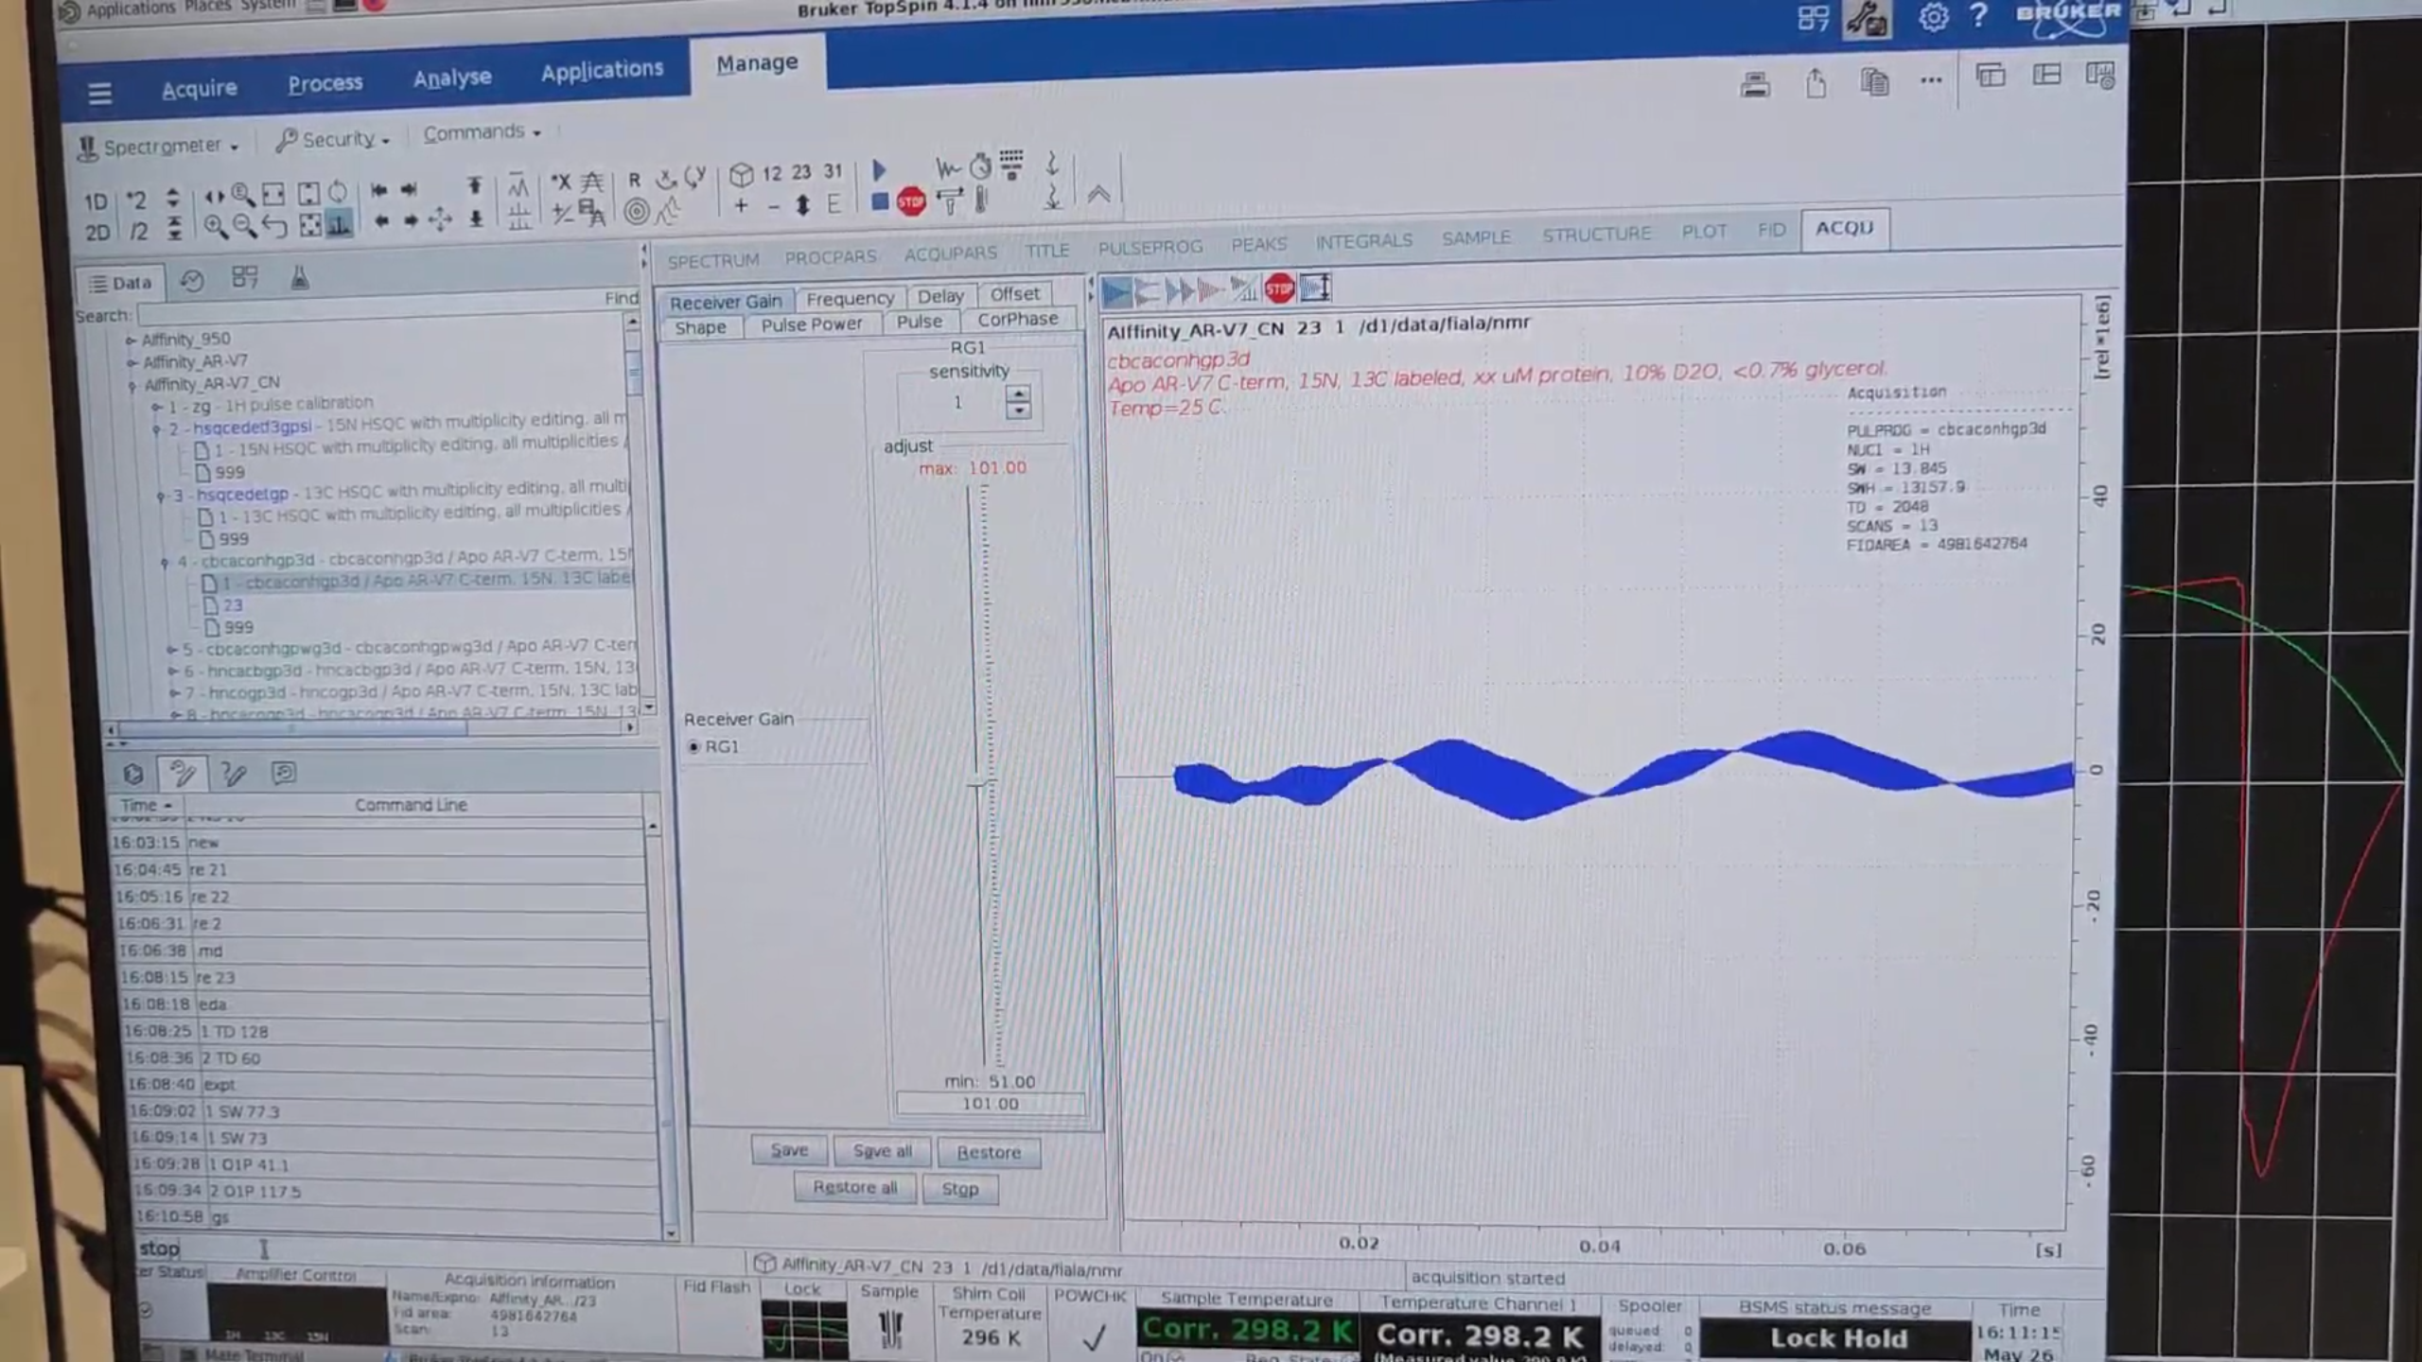Click the hamburger menu icon left of Acquire
This screenshot has height=1362, width=2422.
99,94
